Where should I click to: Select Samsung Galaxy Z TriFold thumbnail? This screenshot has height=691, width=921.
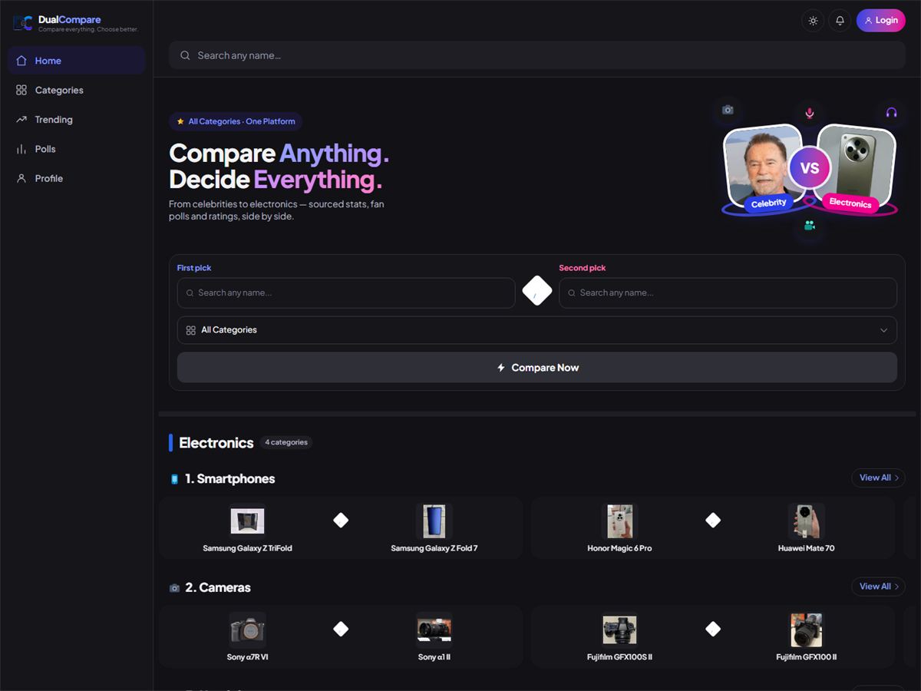tap(247, 521)
